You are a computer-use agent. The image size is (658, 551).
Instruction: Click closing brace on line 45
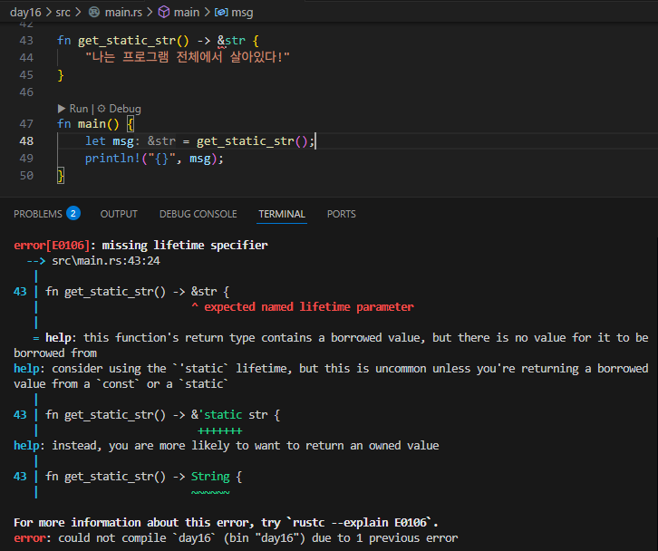(61, 75)
